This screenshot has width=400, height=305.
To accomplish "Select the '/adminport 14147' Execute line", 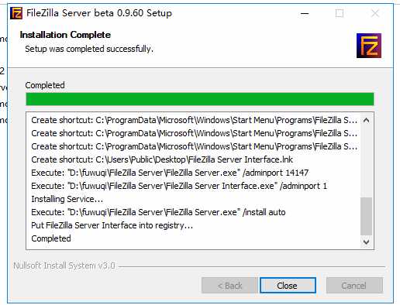I will [170, 173].
